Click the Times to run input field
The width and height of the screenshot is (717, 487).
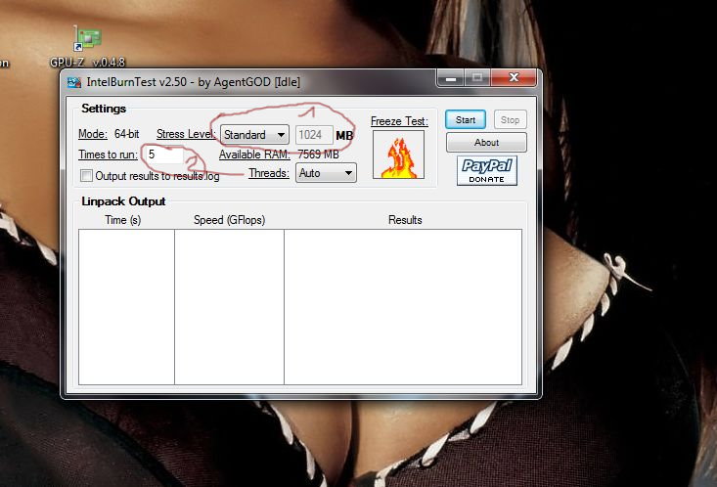point(164,155)
